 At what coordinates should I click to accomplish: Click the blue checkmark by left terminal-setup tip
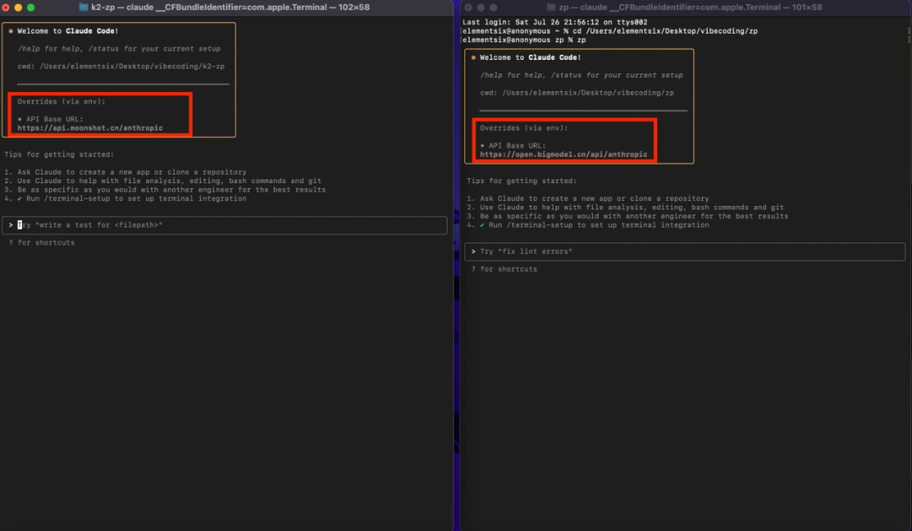[19, 199]
